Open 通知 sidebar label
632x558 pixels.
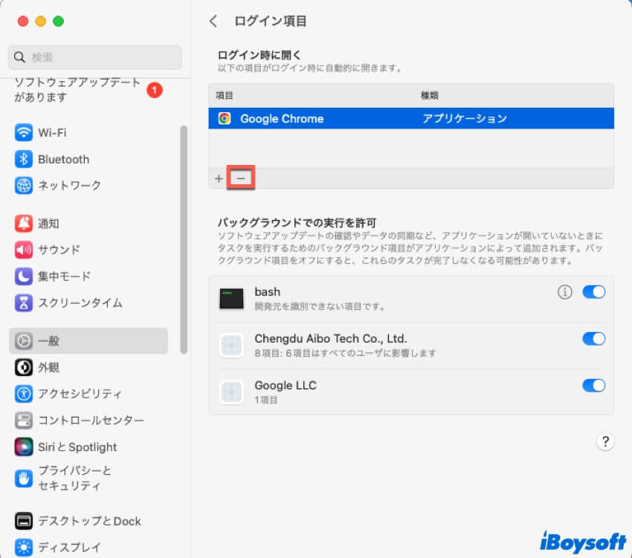coord(48,223)
